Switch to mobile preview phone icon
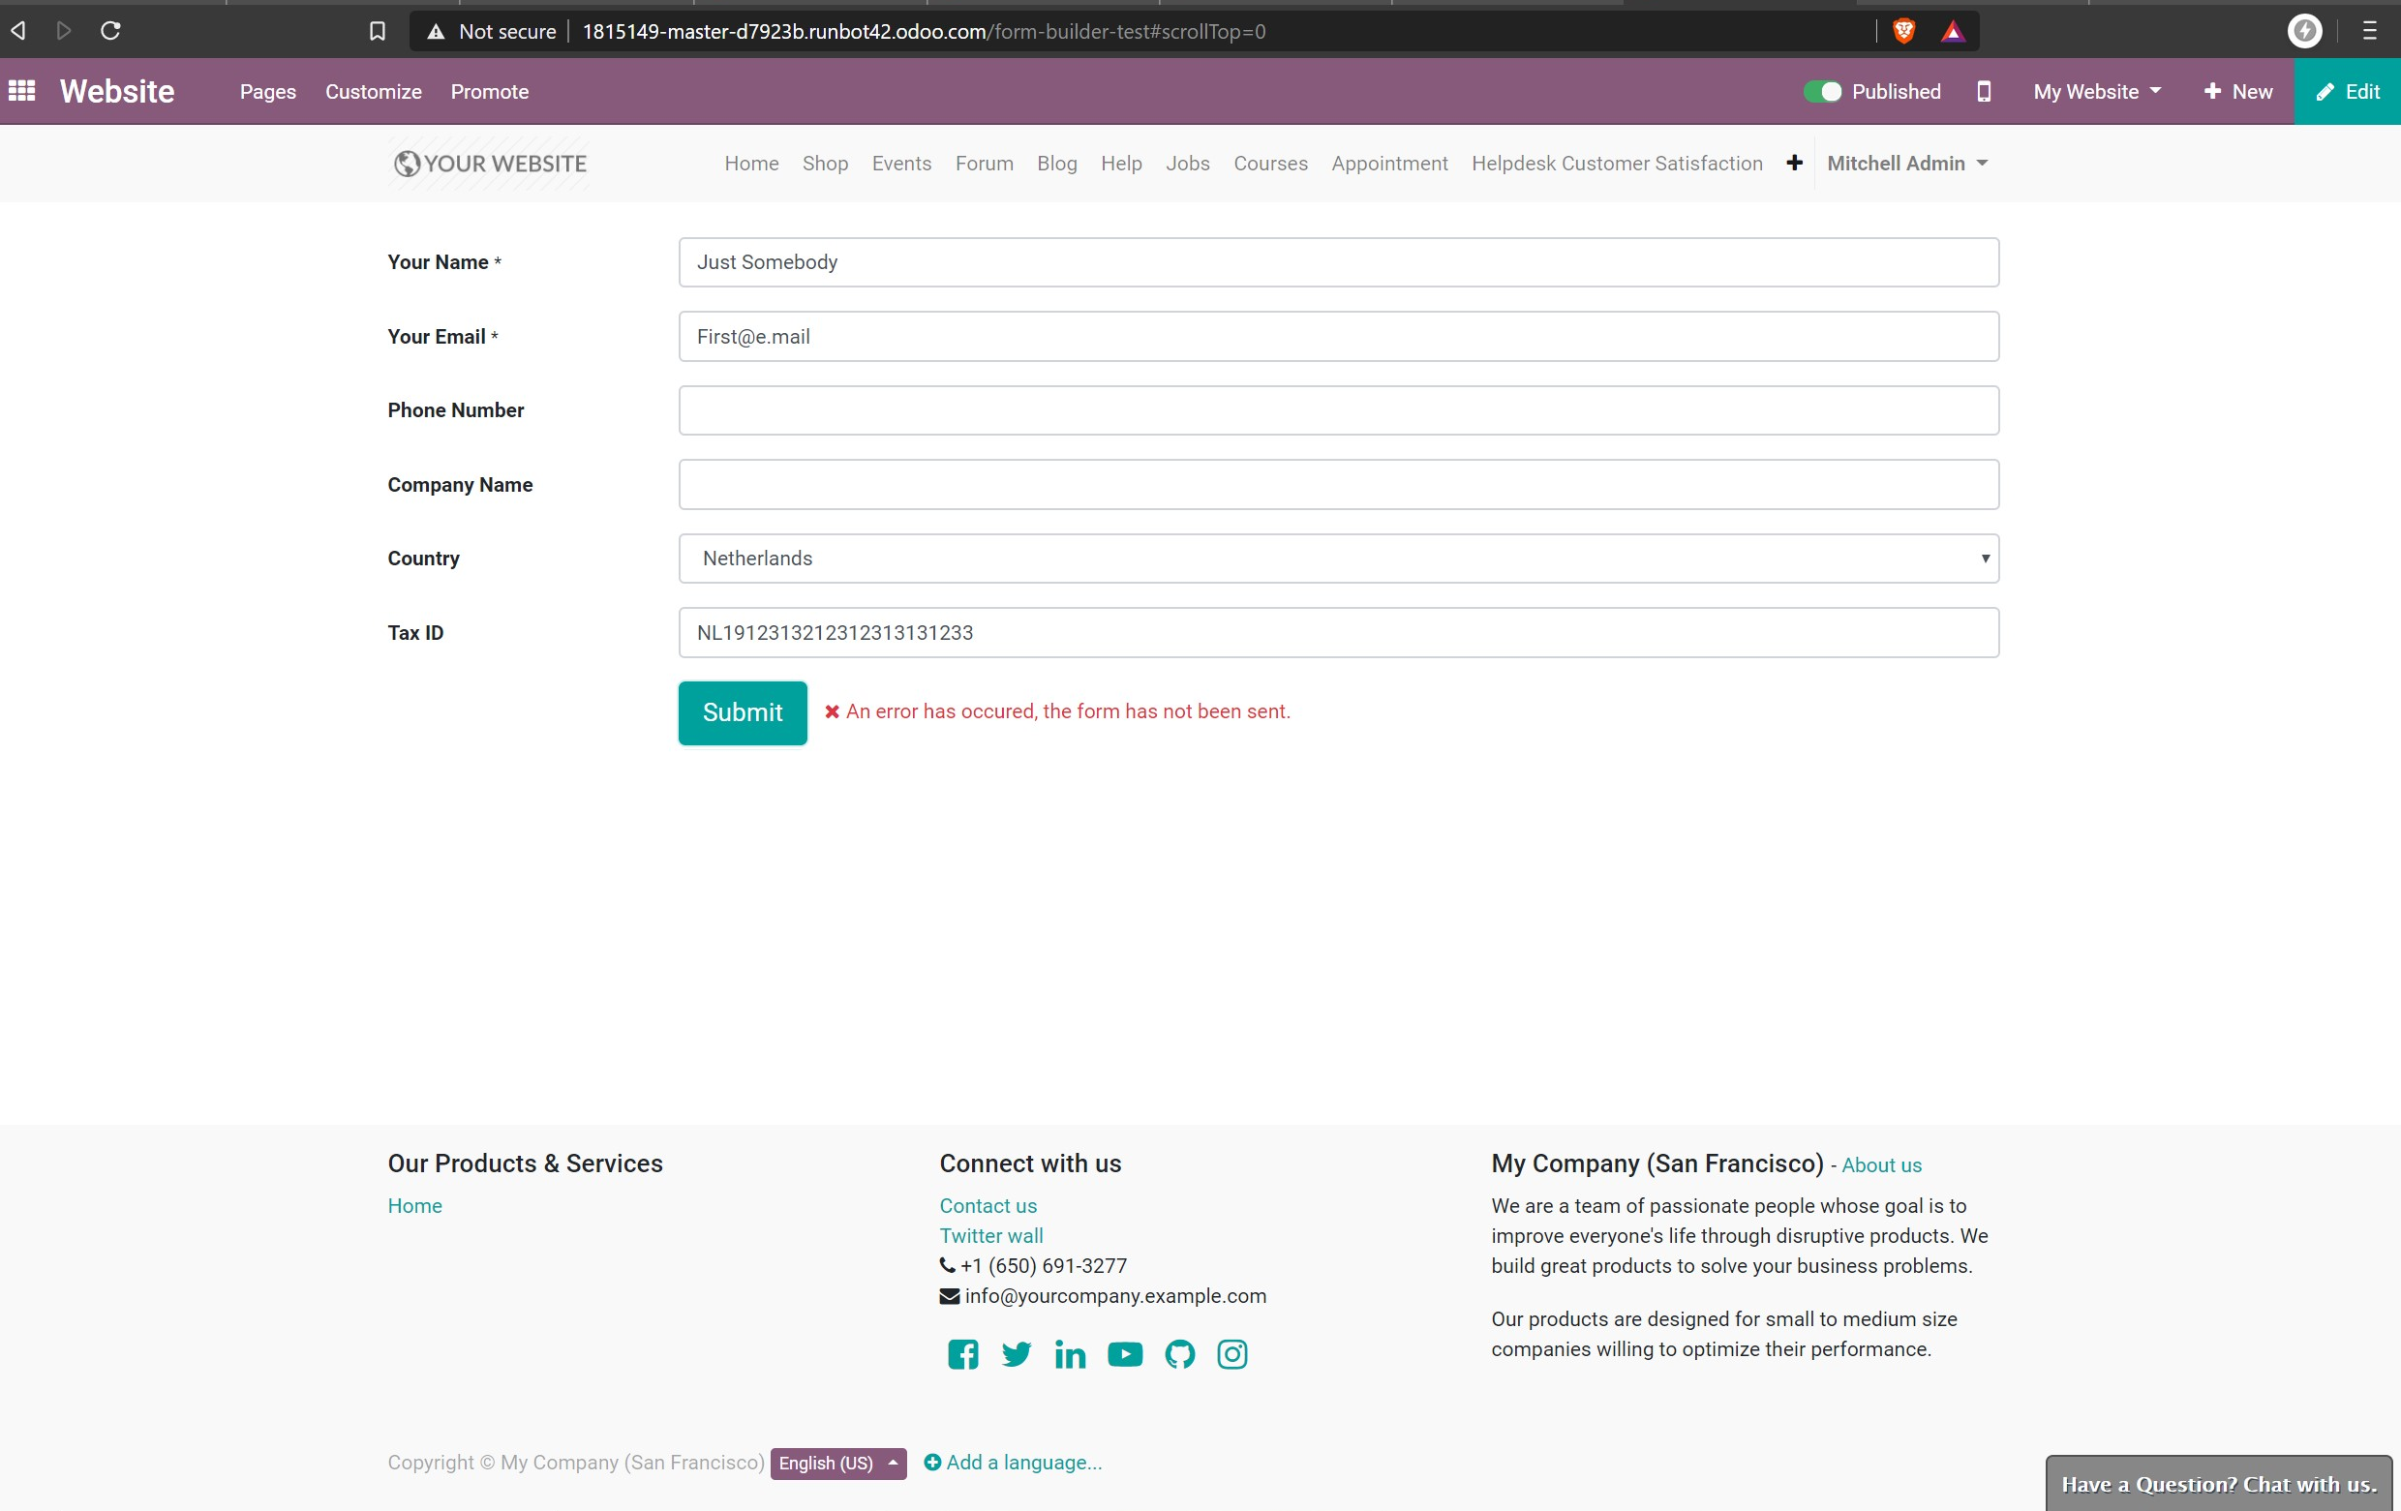 [x=1983, y=91]
